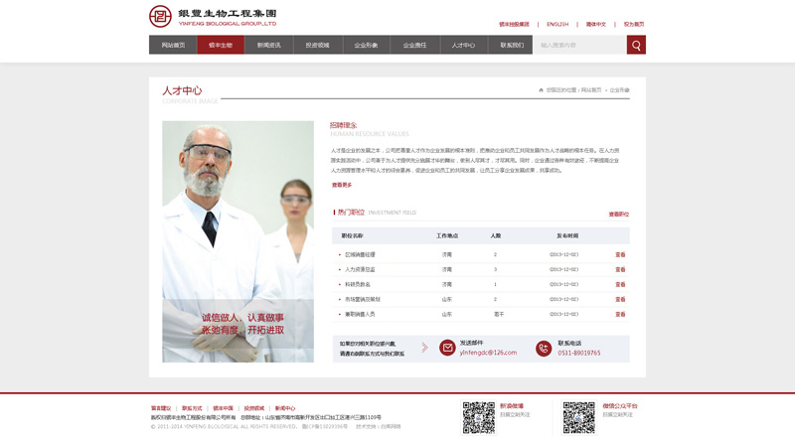Click the red email envelope icon
Image resolution: width=795 pixels, height=442 pixels.
point(447,349)
